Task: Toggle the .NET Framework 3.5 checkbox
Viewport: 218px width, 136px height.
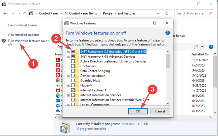Action: click(x=73, y=52)
